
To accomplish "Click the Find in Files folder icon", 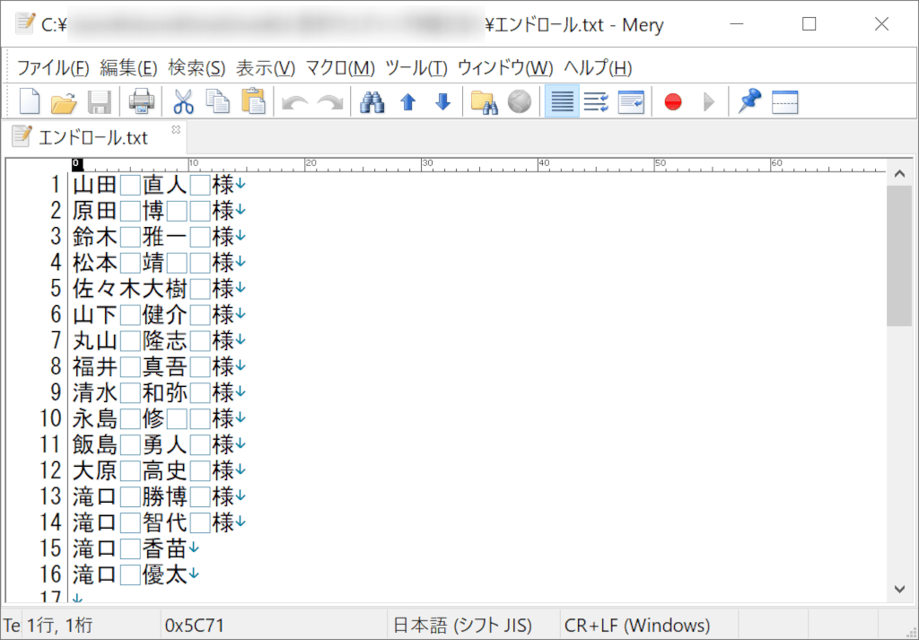I will [485, 101].
